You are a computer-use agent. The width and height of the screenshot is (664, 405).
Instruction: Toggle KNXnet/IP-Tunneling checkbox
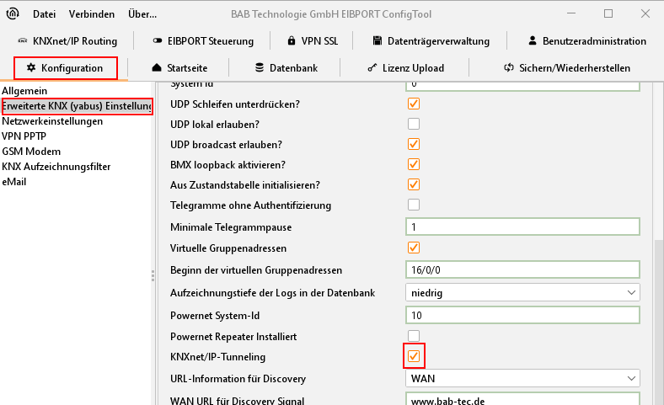(x=414, y=357)
